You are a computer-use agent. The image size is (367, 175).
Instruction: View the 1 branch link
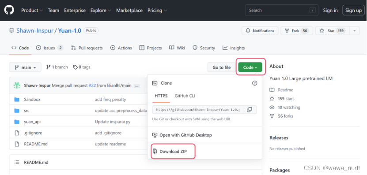click(x=57, y=67)
